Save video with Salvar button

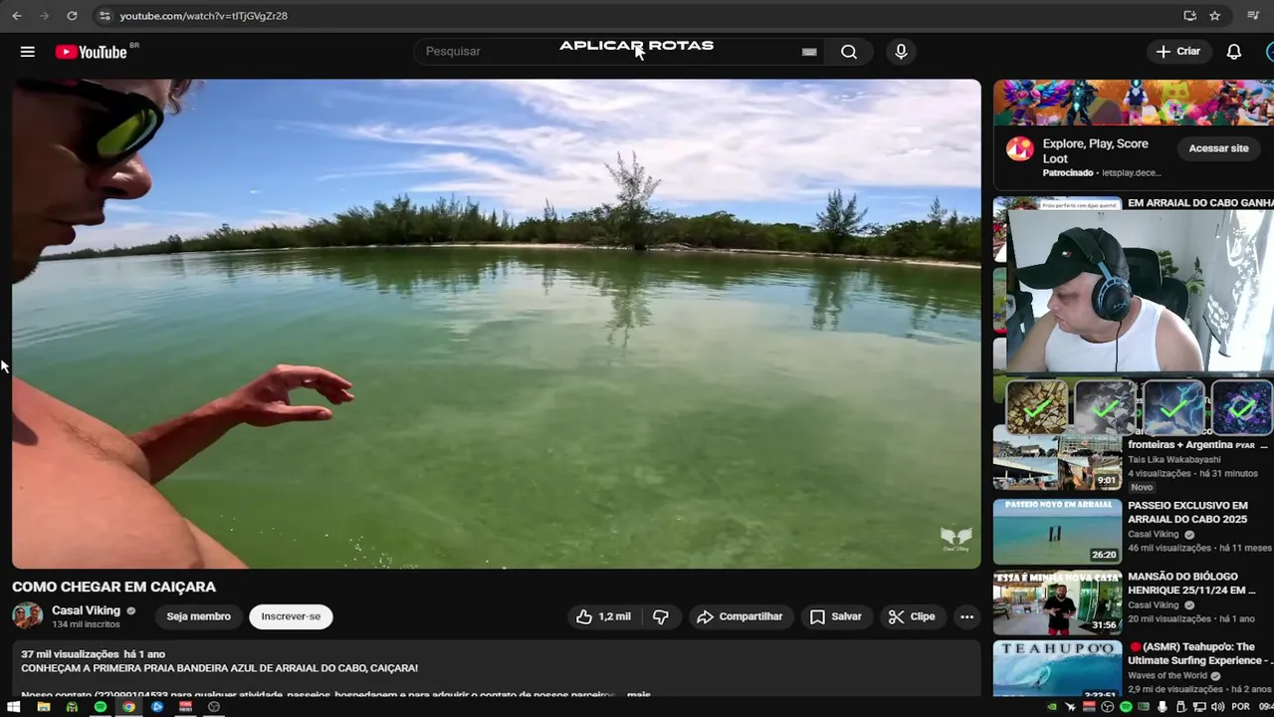[836, 616]
